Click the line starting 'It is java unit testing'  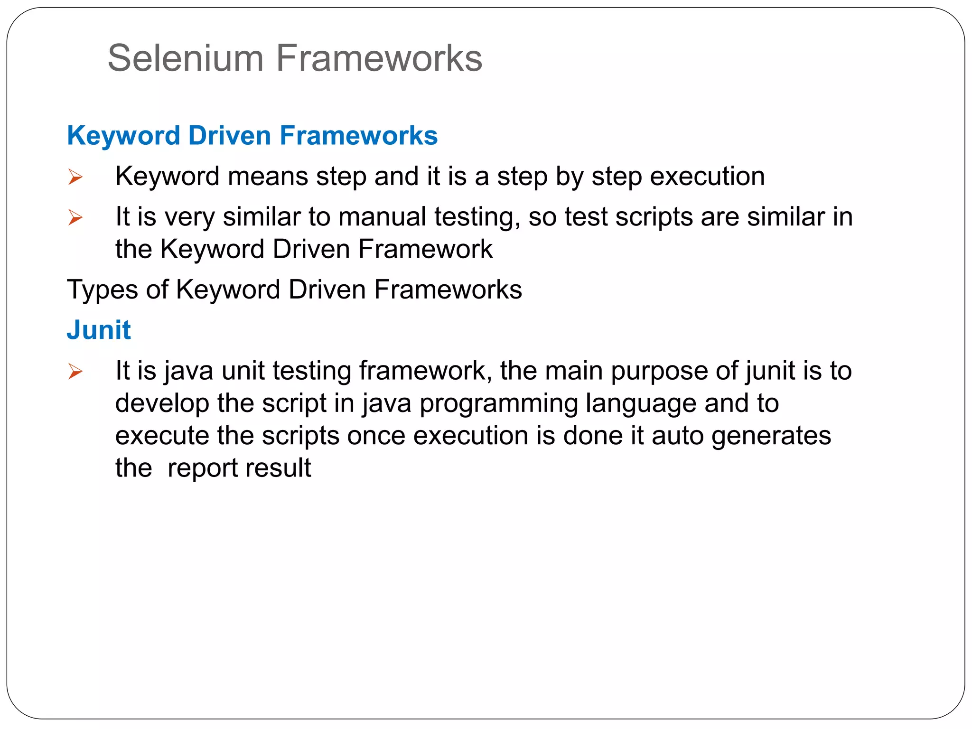click(x=483, y=371)
